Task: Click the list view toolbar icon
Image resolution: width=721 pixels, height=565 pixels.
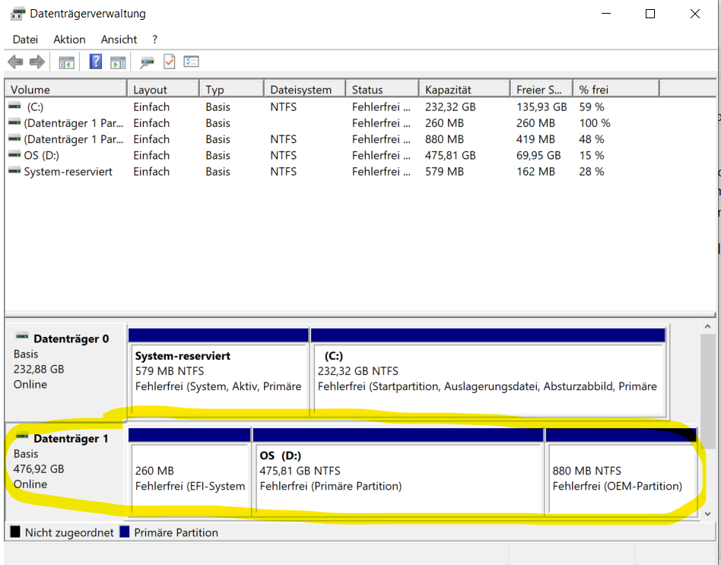Action: click(x=191, y=61)
